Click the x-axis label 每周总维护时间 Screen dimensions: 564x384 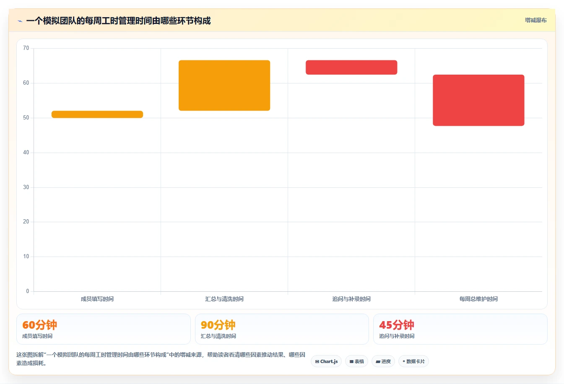tap(478, 299)
